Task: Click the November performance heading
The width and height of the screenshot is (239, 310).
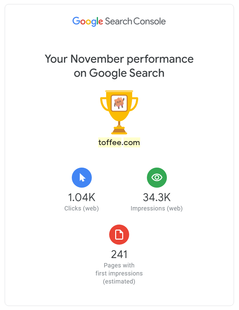Action: click(119, 66)
